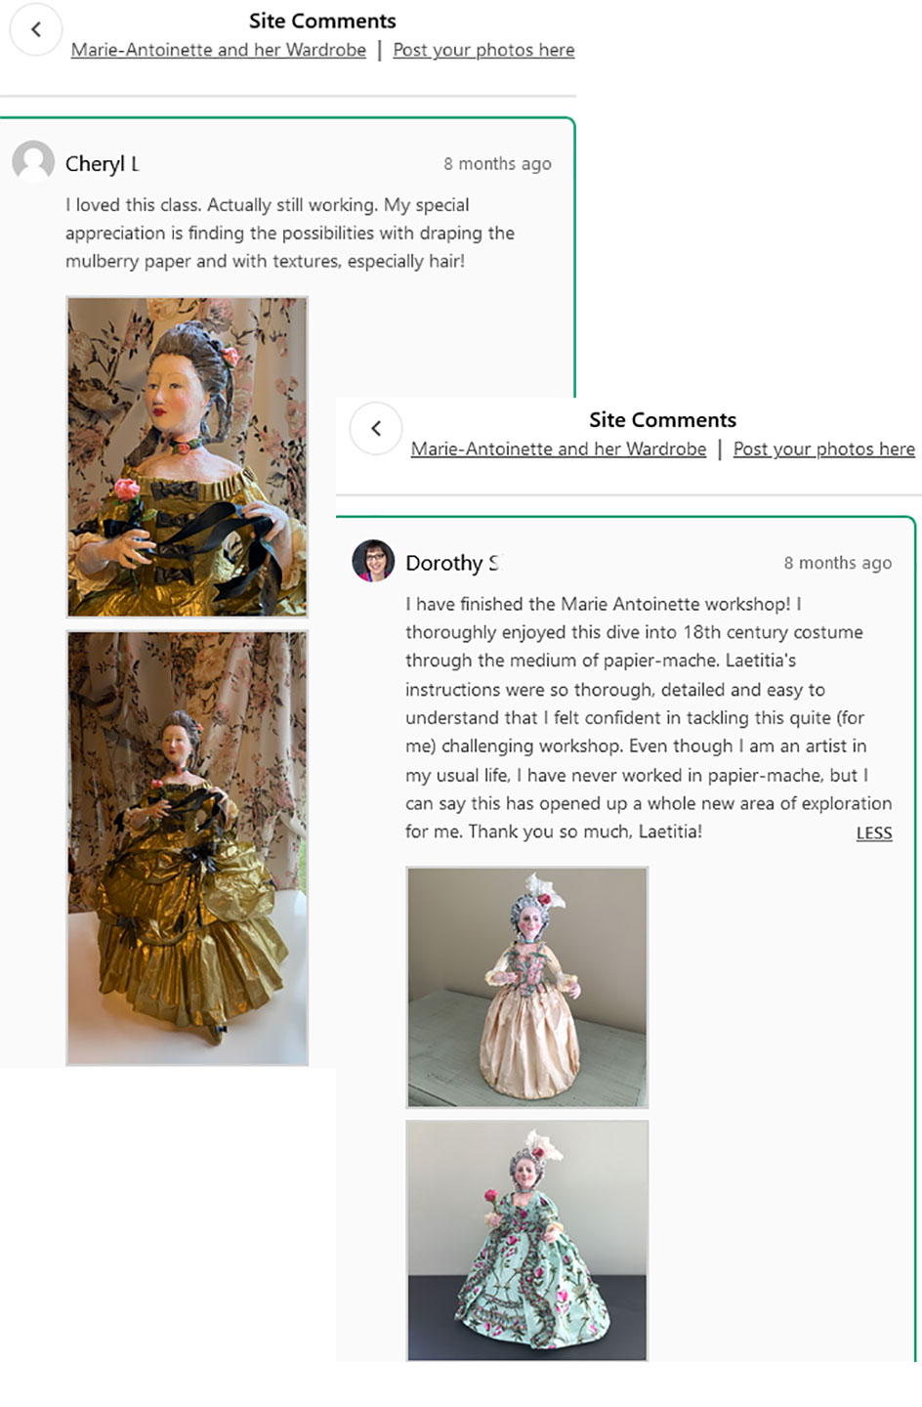922x1407 pixels.
Task: Click Dorothy's comment text about papier-mache workshop
Action: pyautogui.click(x=649, y=717)
